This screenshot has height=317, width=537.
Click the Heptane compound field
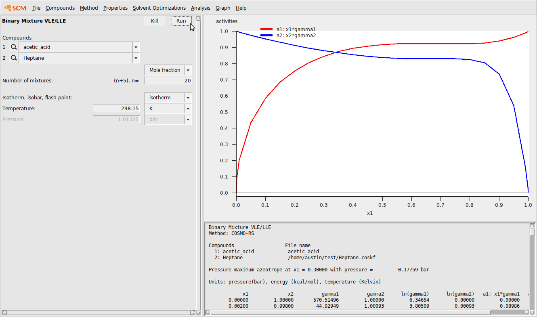76,58
